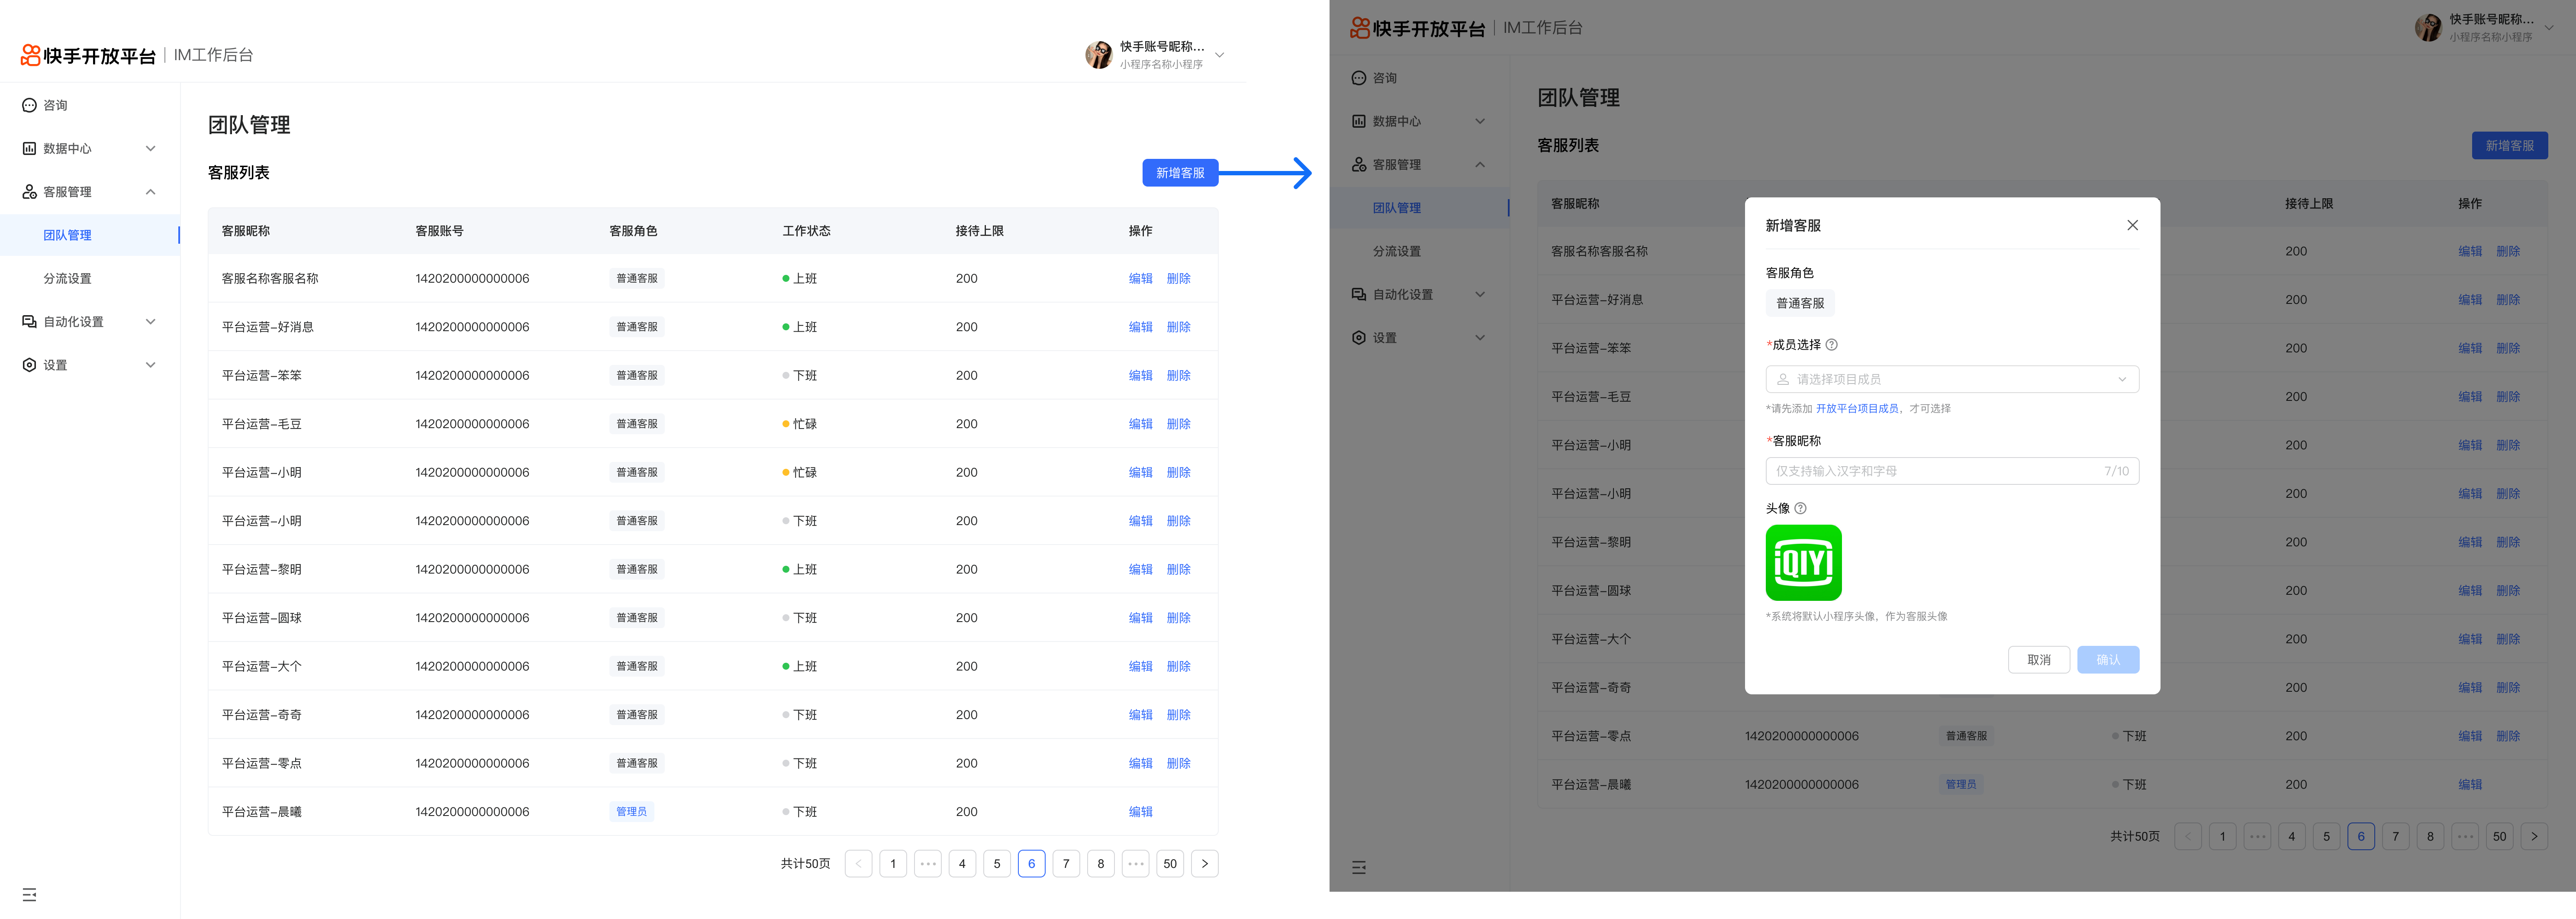This screenshot has width=2576, height=919.
Task: Click help icon beside 成员选择 label
Action: 1831,345
